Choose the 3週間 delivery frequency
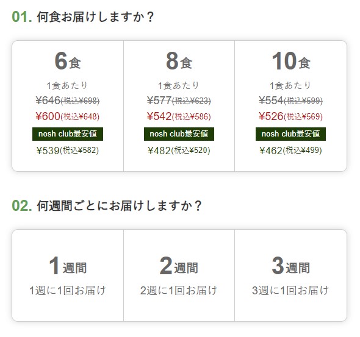 (x=290, y=275)
